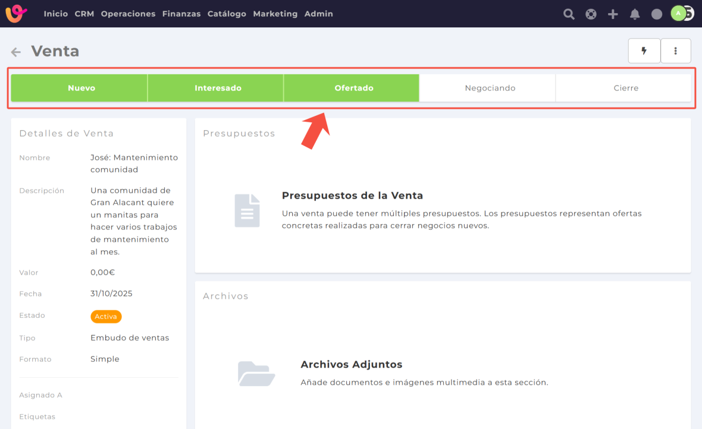Image resolution: width=702 pixels, height=429 pixels.
Task: Click the orange Activa status badge
Action: 106,317
